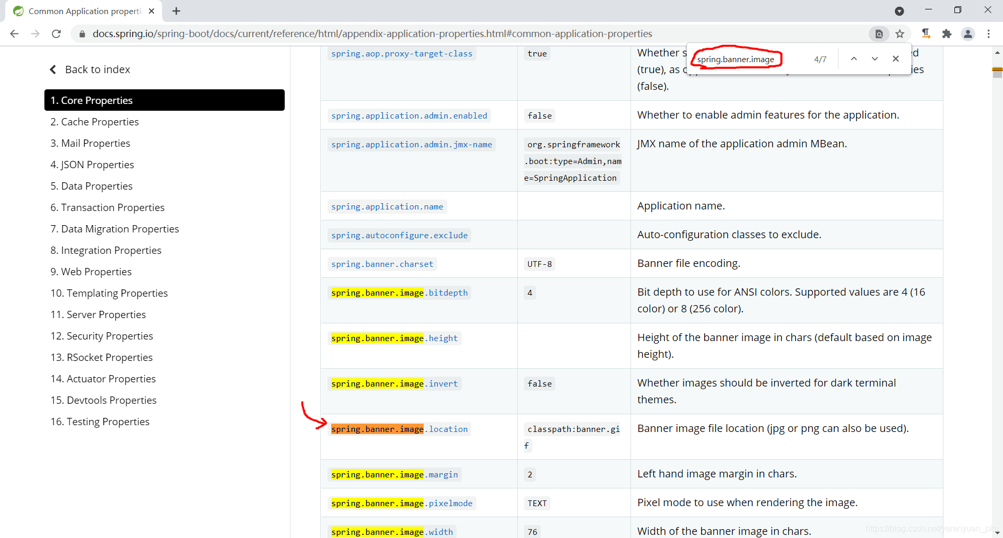Go back to the previous page

[14, 34]
